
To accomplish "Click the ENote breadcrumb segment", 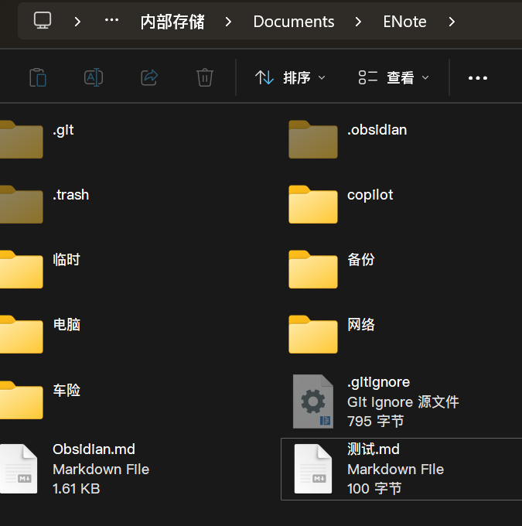I will (x=404, y=22).
